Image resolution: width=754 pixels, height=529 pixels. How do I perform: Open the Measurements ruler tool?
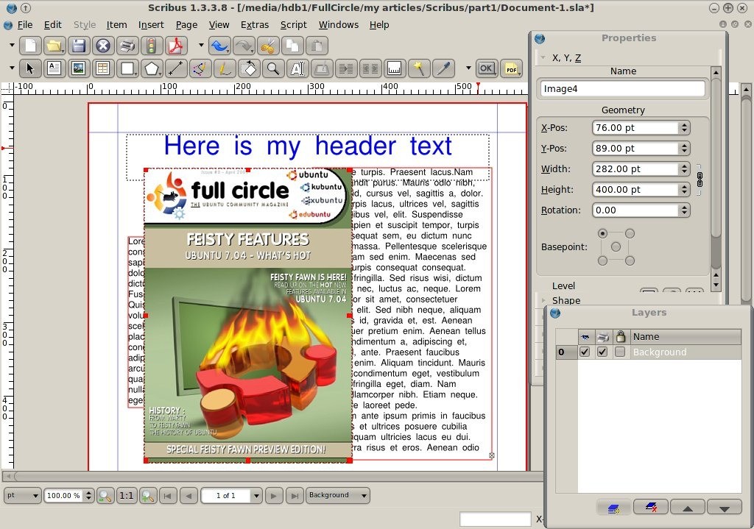[x=395, y=68]
